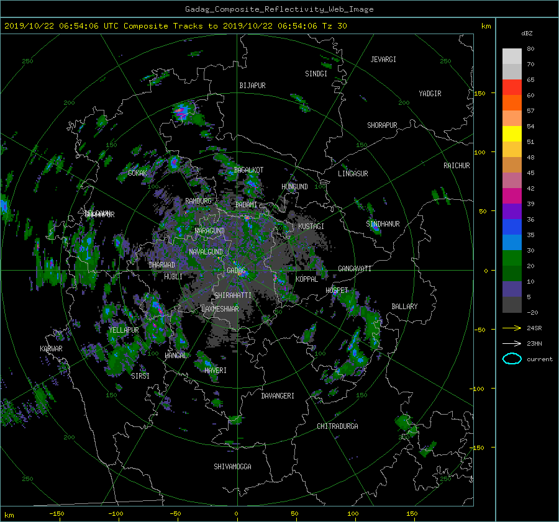This screenshot has height=522, width=559.
Task: Click the yellow UTC Composite Tracks timestamp line
Action: (175, 26)
